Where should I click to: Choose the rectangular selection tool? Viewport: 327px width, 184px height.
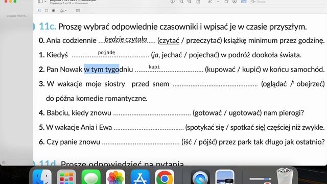[46, 11]
